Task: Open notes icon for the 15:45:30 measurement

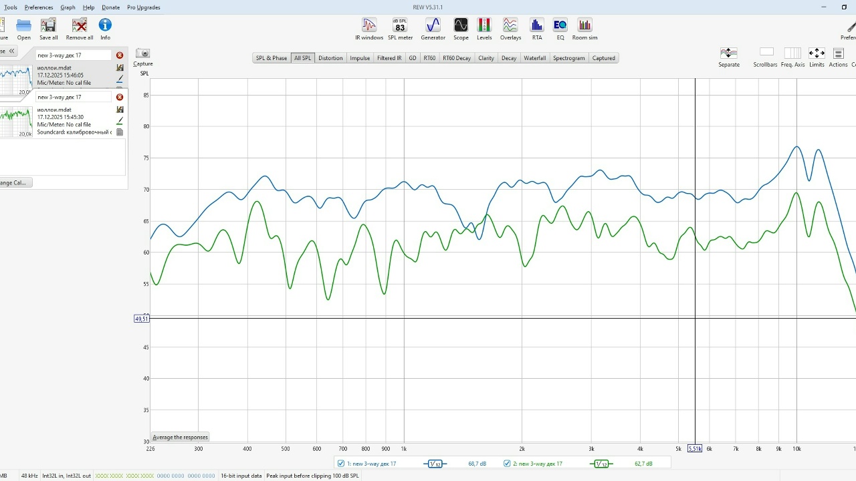Action: 120,132
